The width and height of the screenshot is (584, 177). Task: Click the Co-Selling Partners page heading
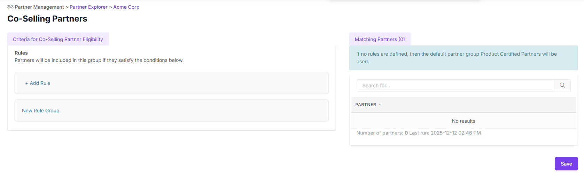(x=47, y=19)
